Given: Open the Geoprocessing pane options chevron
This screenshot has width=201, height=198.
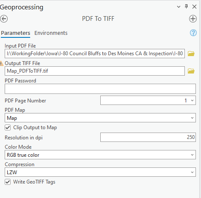Looking at the screenshot, I should pyautogui.click(x=178, y=7).
